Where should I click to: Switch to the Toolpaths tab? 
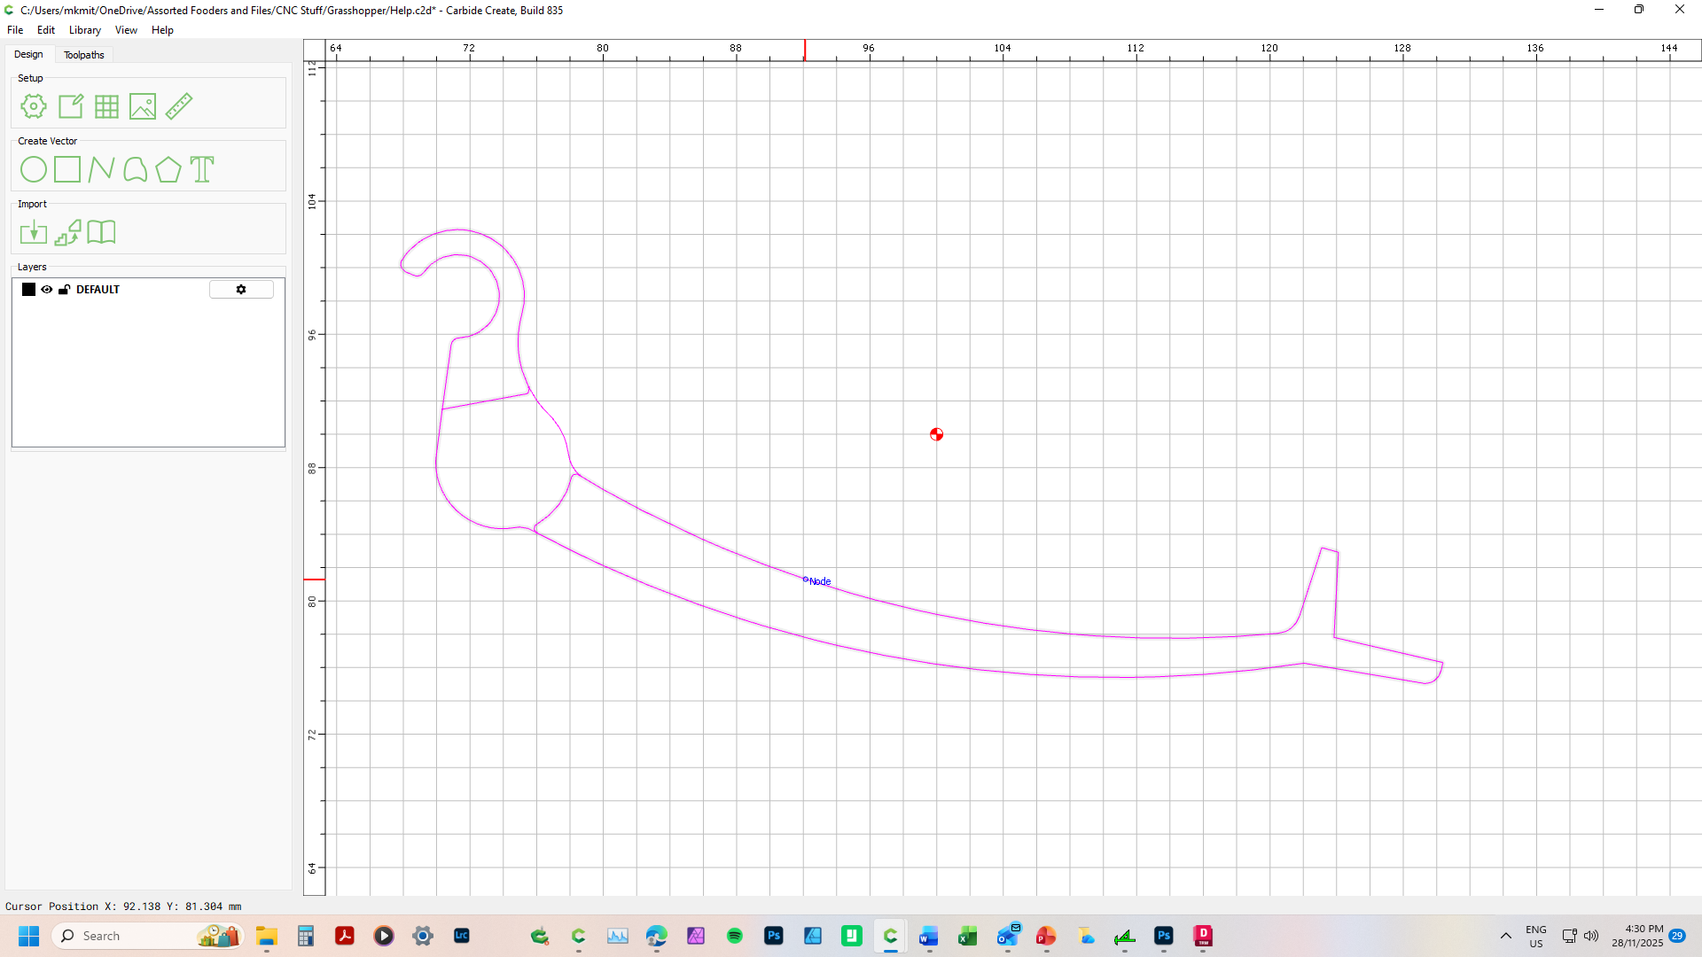[x=84, y=55]
